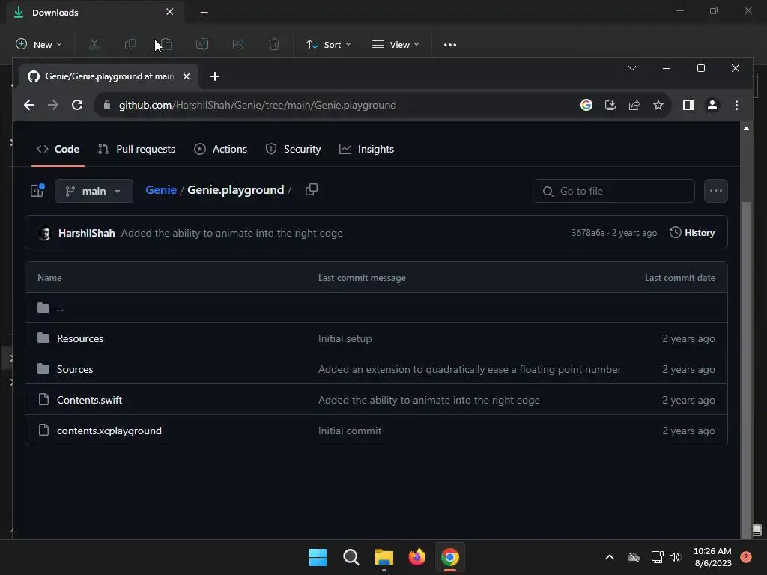Click the install app icon in address bar

[610, 105]
